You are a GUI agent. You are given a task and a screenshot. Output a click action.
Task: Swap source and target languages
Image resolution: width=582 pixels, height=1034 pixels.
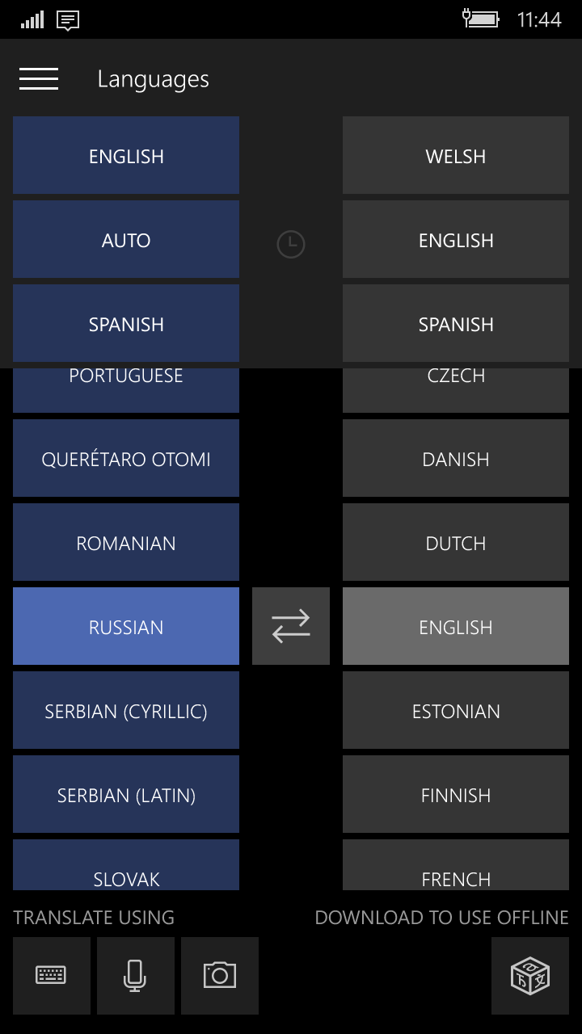291,626
